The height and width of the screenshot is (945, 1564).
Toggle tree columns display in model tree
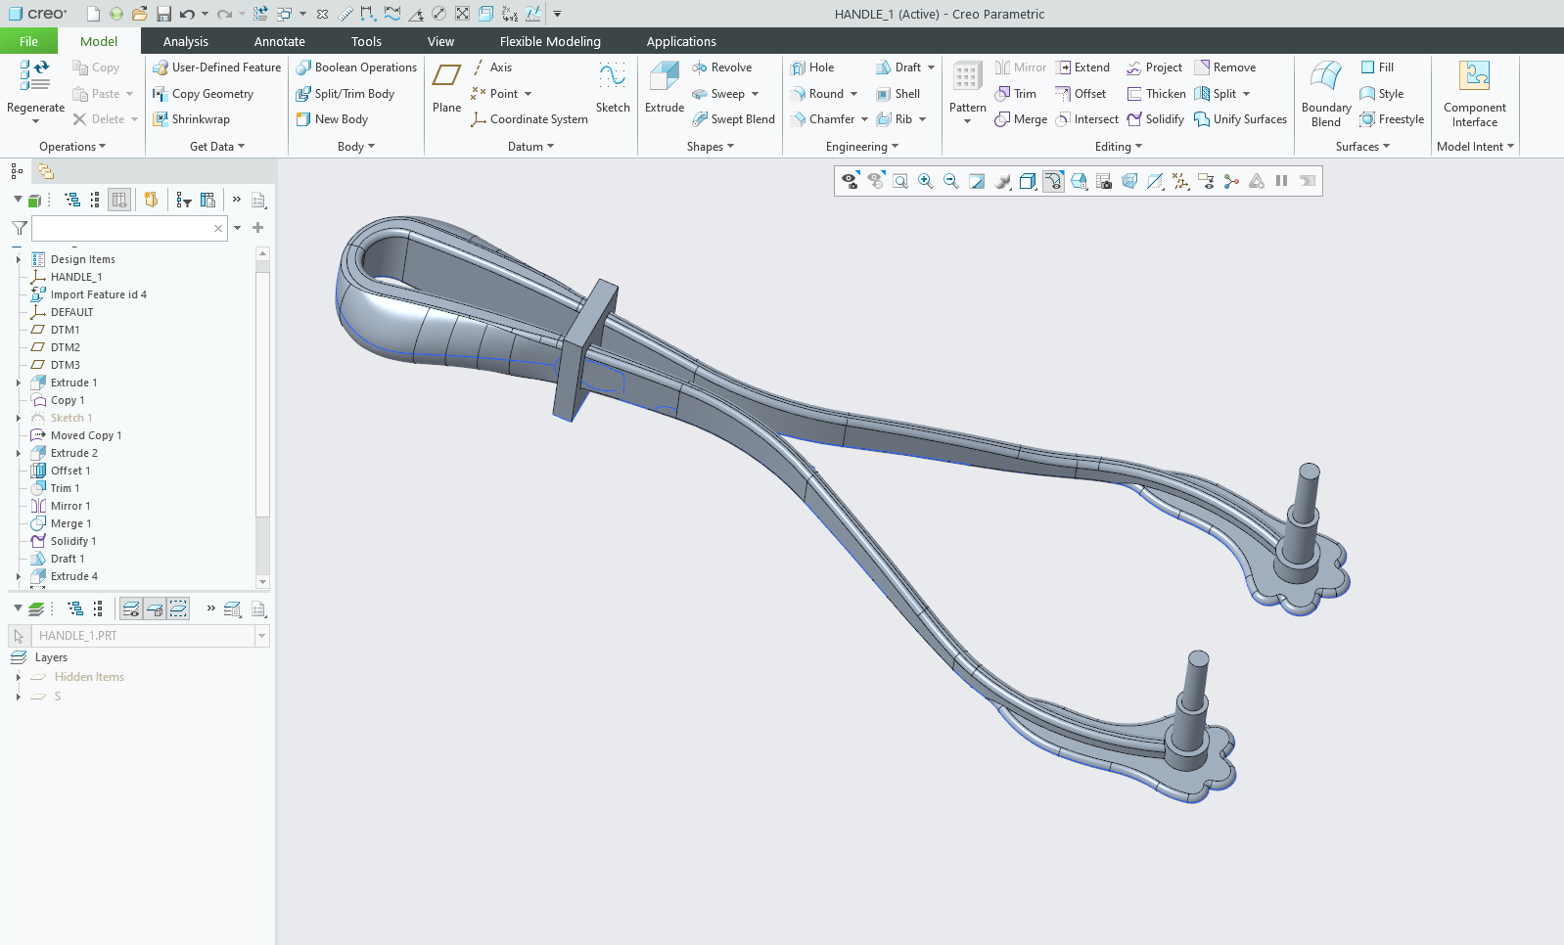click(119, 200)
